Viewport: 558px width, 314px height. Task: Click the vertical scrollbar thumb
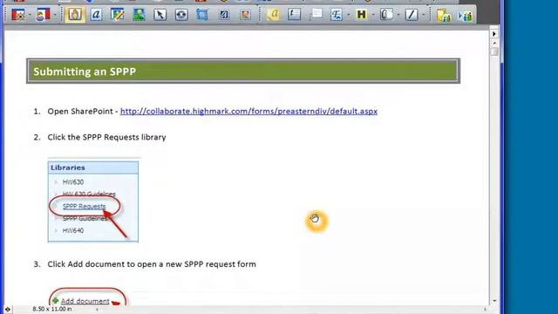(494, 52)
